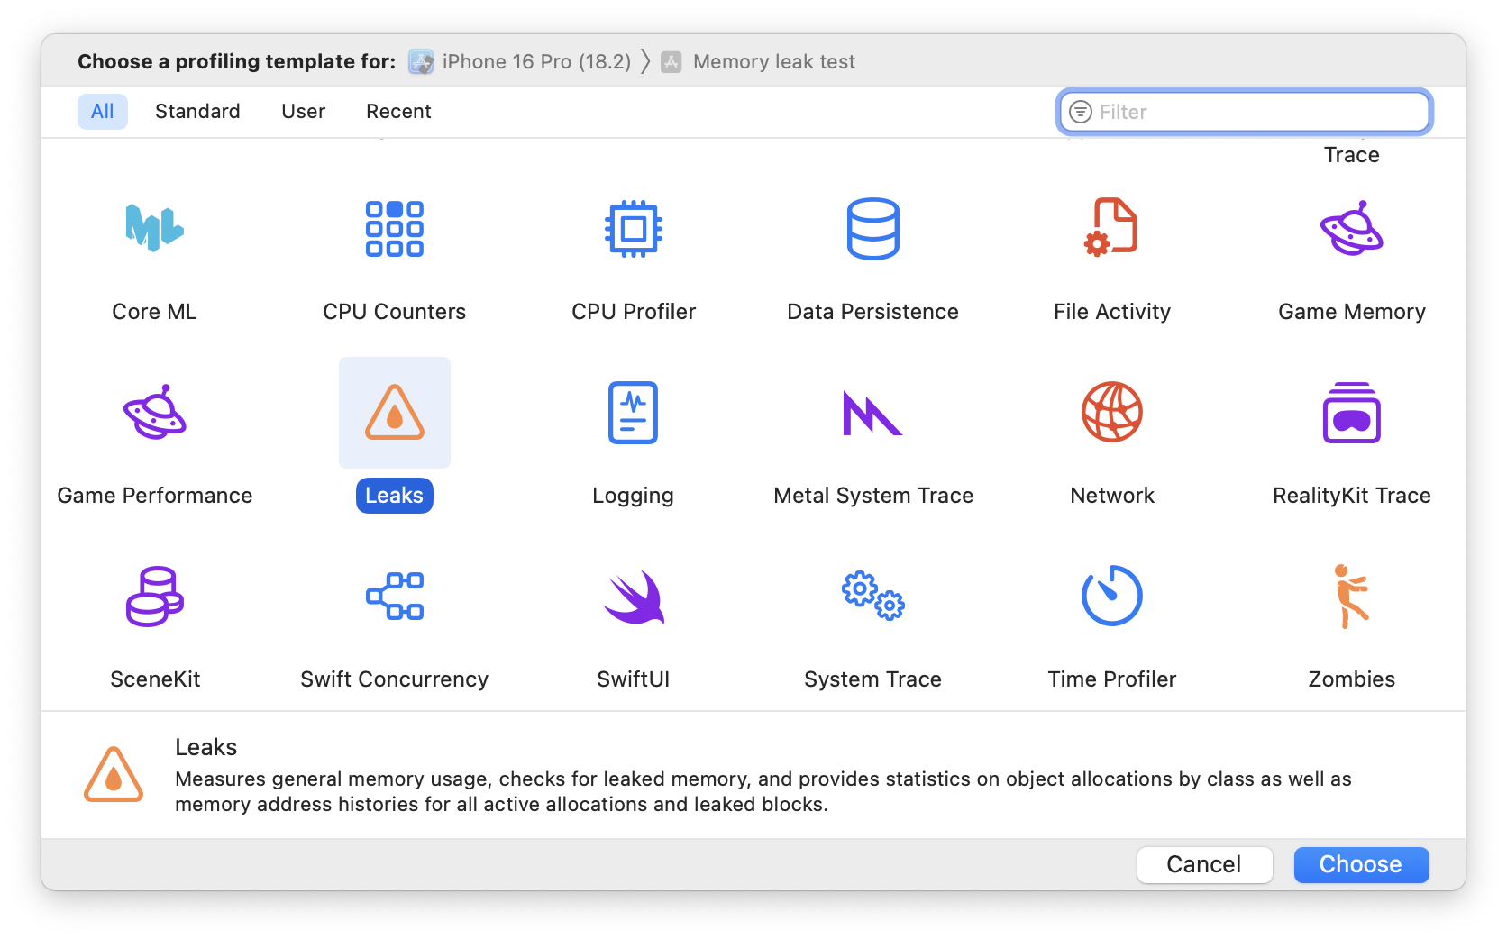Click the CPU Profiler label
This screenshot has height=939, width=1507.
coord(634,312)
